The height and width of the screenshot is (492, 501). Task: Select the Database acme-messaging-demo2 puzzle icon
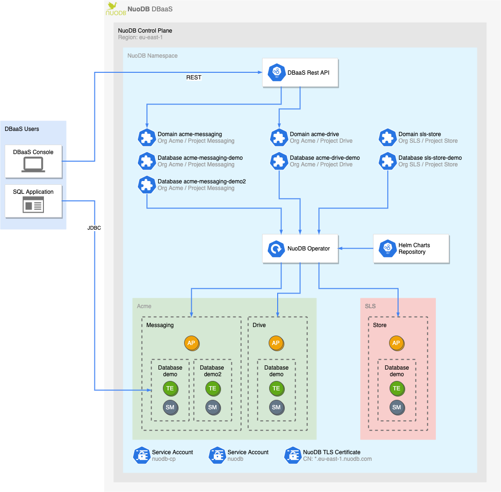(x=147, y=185)
